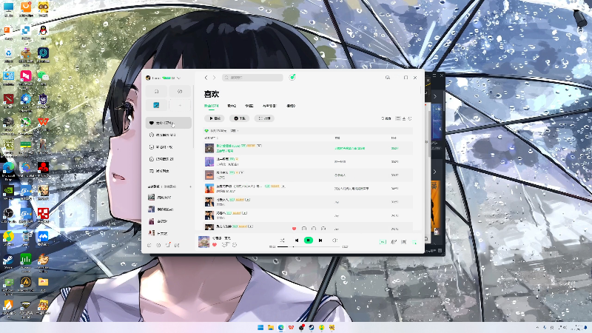Select the second song row
592x333 pixels.
pos(308,161)
